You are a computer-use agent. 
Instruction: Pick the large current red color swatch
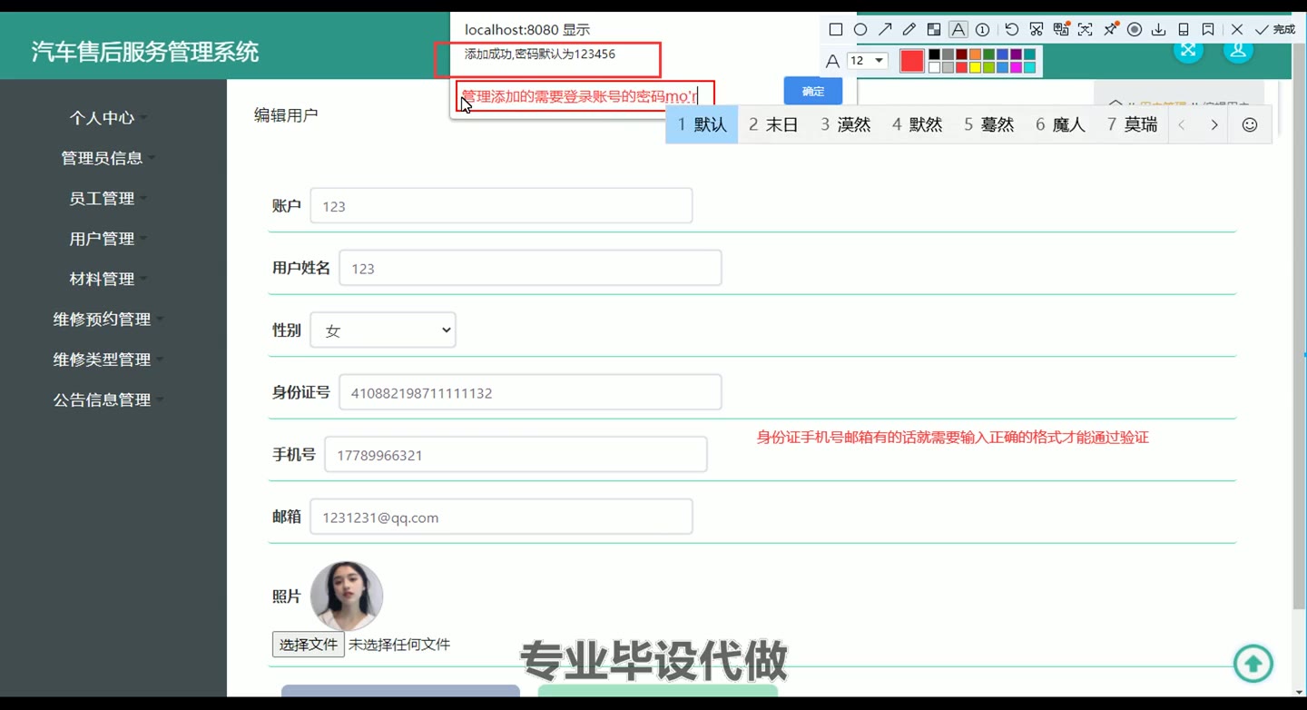[912, 61]
